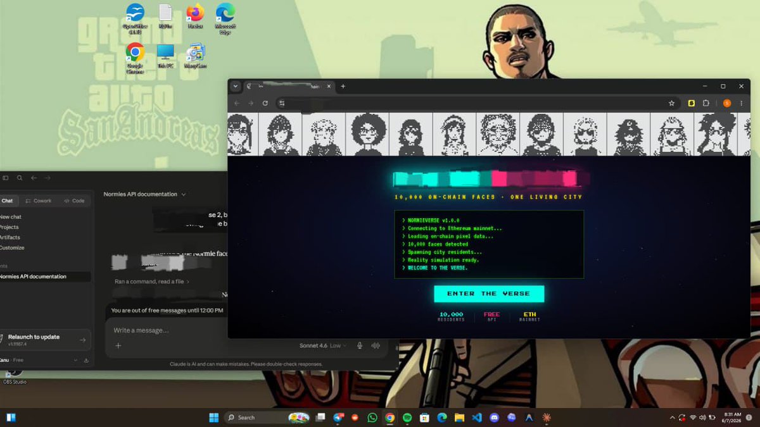Open File Explorer from the taskbar
This screenshot has width=760, height=427.
(459, 418)
